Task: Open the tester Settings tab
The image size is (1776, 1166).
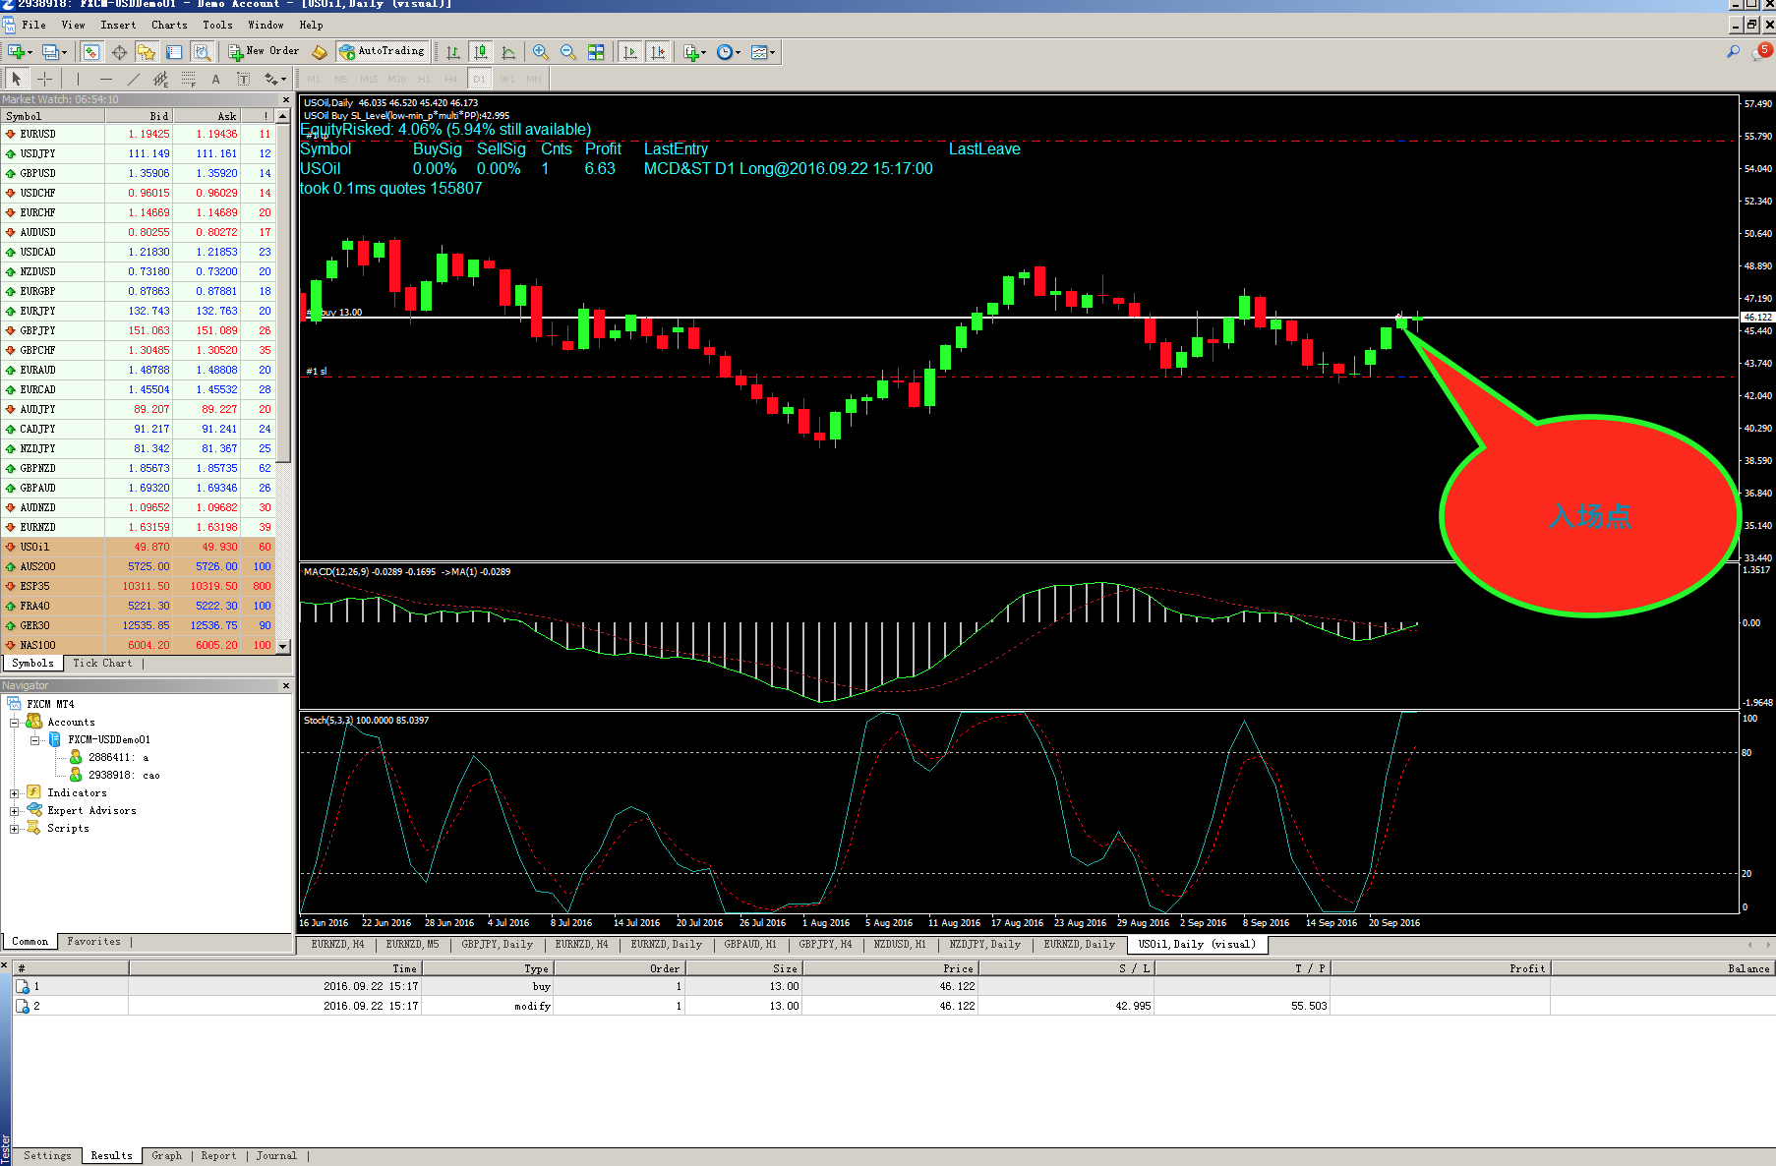Action: pyautogui.click(x=47, y=1156)
